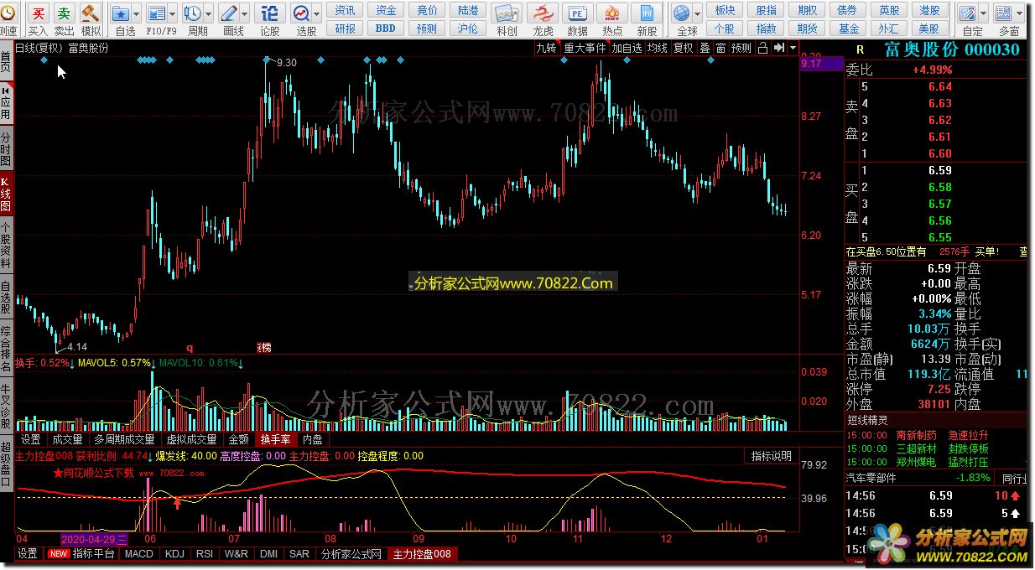Switch to the 超级盘口 sidebar tab
This screenshot has width=1035, height=570.
pyautogui.click(x=6, y=462)
